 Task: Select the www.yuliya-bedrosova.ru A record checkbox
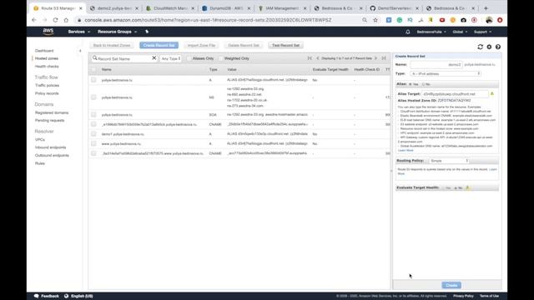(x=93, y=143)
